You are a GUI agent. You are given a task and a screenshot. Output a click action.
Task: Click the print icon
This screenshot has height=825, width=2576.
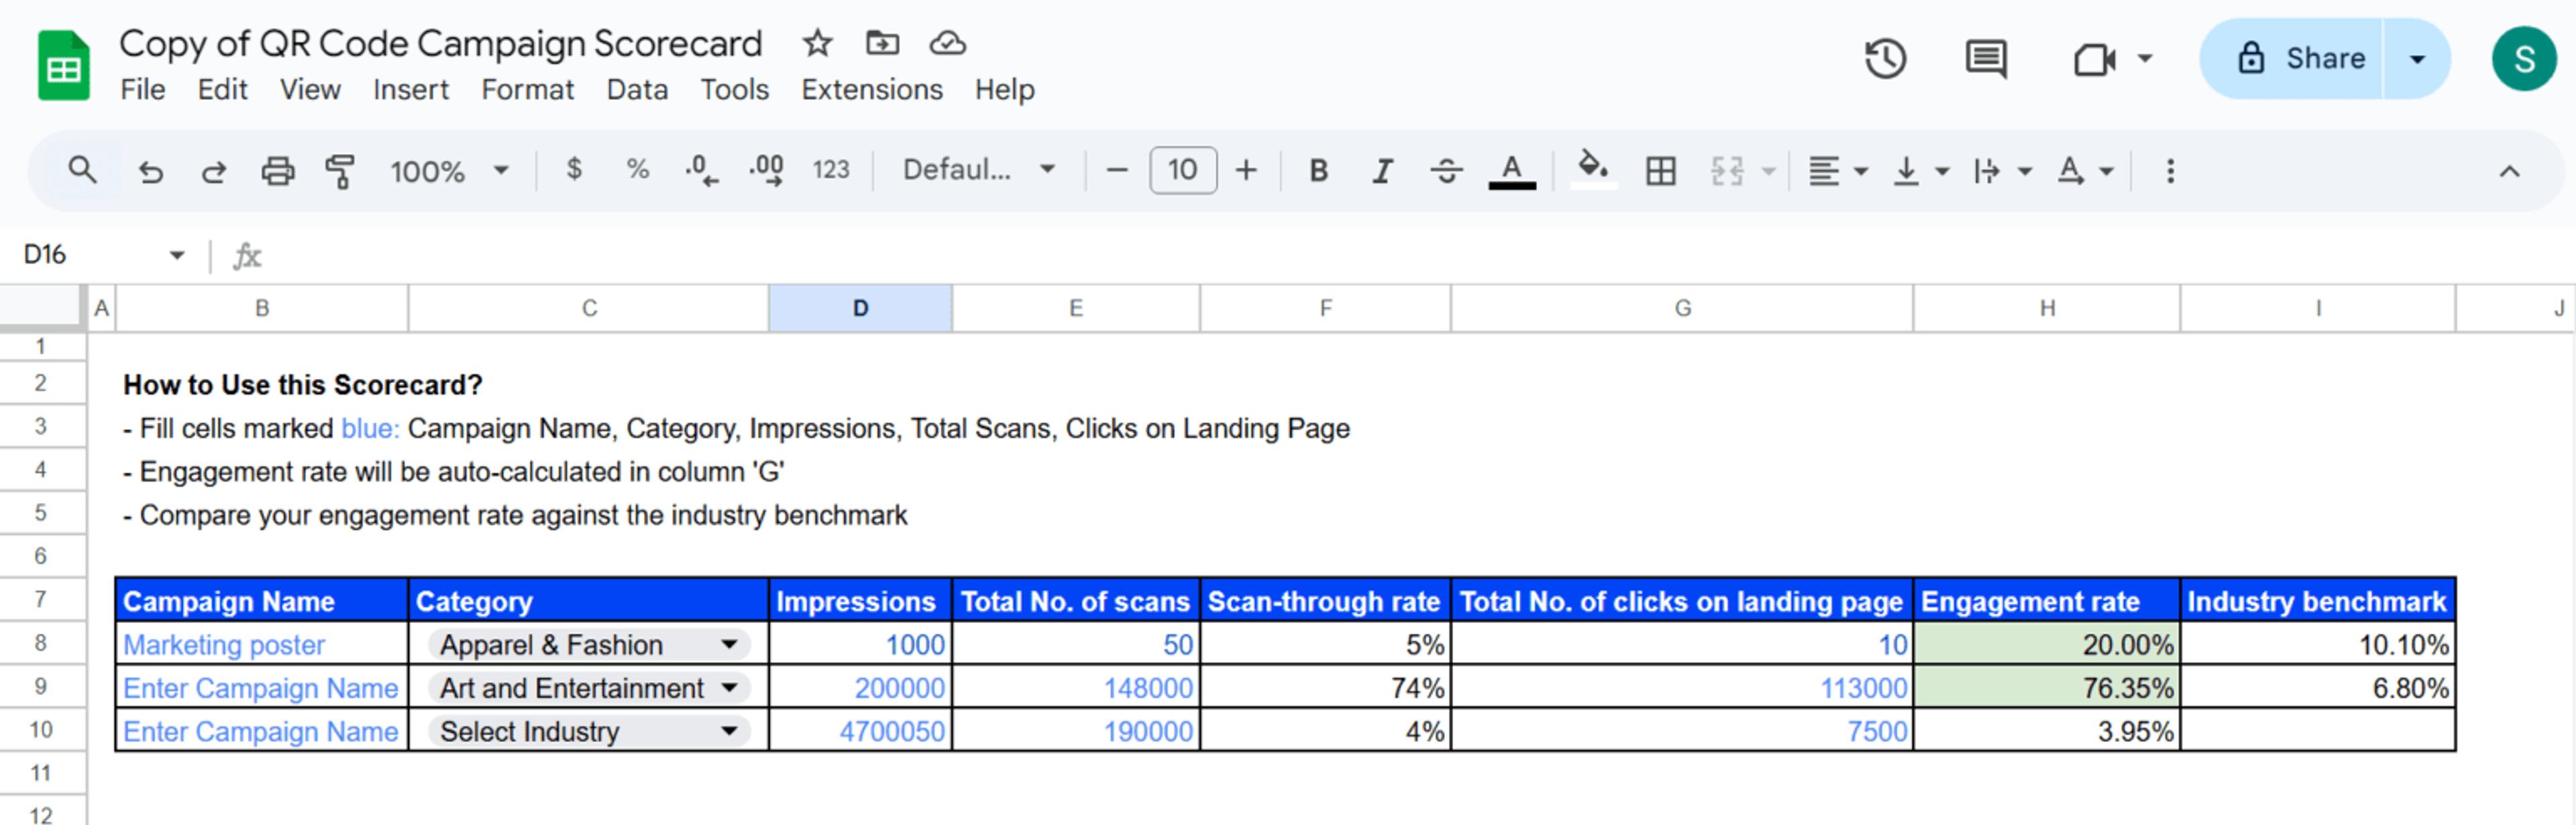(x=277, y=171)
